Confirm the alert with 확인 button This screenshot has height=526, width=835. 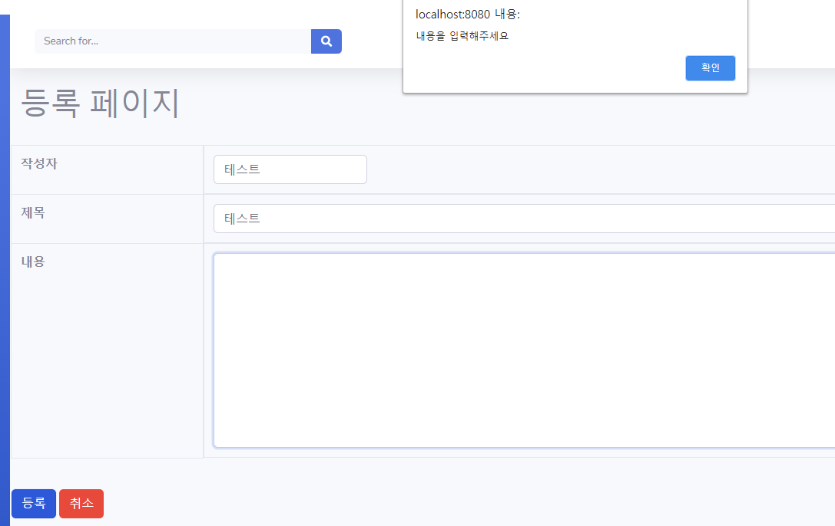tap(710, 68)
